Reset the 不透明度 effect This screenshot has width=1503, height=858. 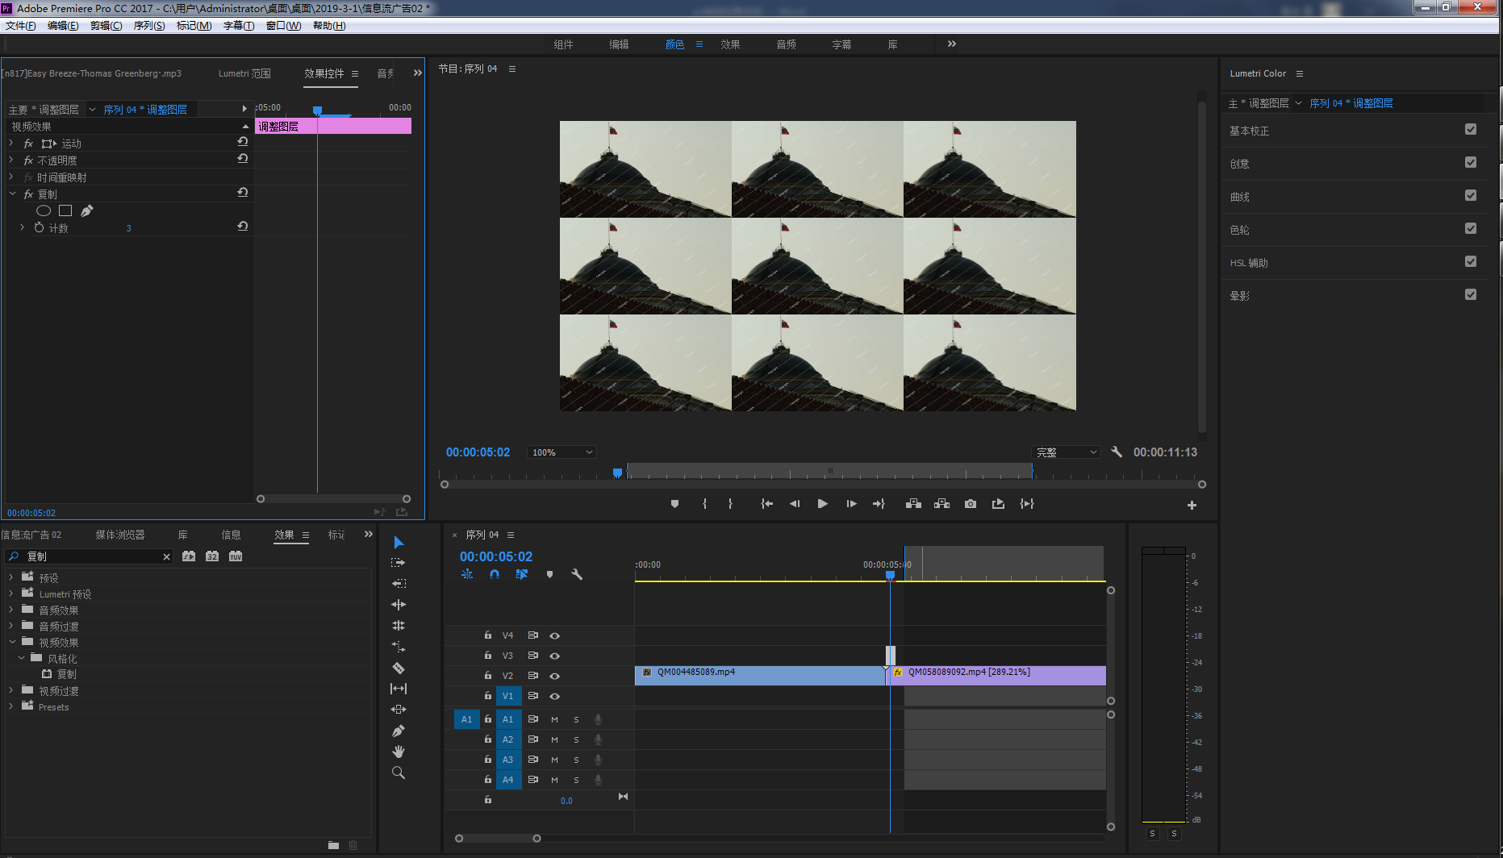click(x=242, y=159)
